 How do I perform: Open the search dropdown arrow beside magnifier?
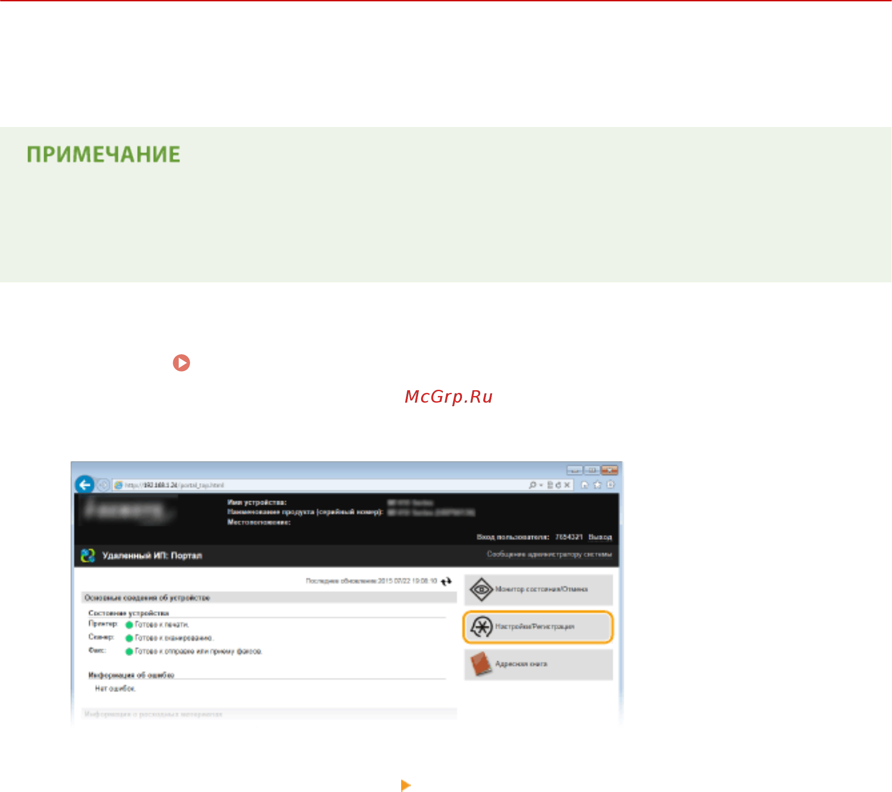click(x=541, y=485)
